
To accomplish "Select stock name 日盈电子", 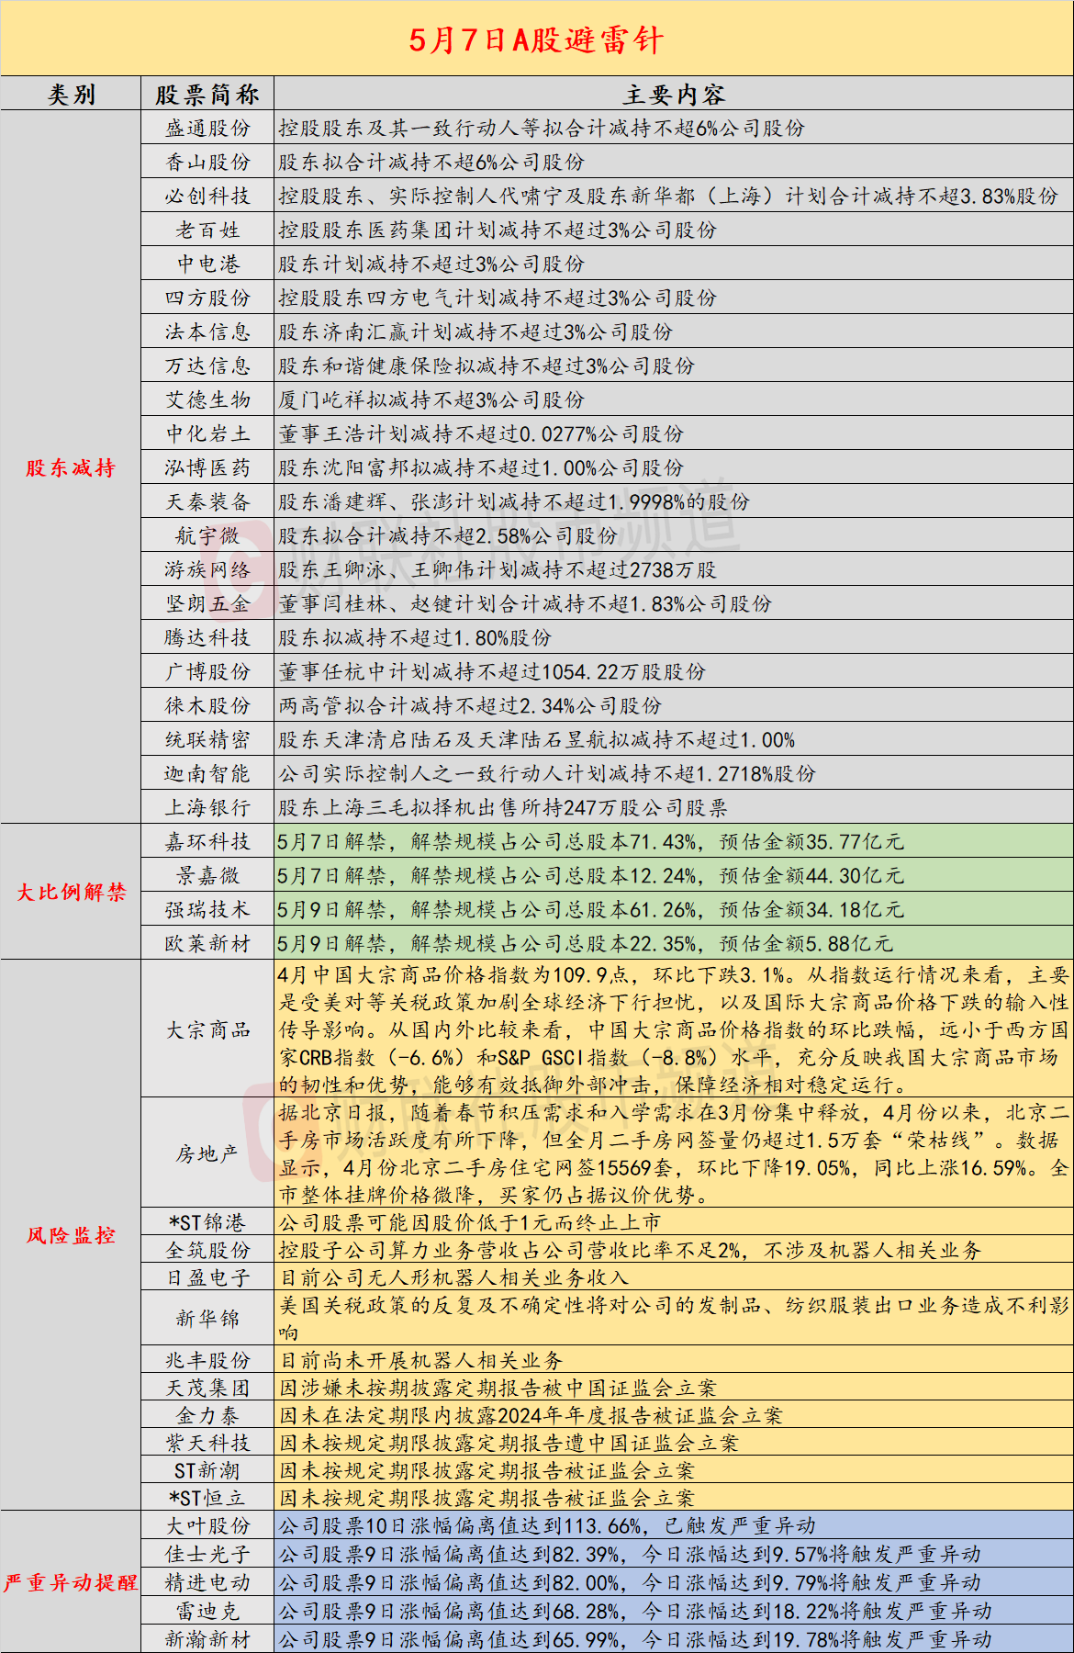I will click(x=207, y=1278).
